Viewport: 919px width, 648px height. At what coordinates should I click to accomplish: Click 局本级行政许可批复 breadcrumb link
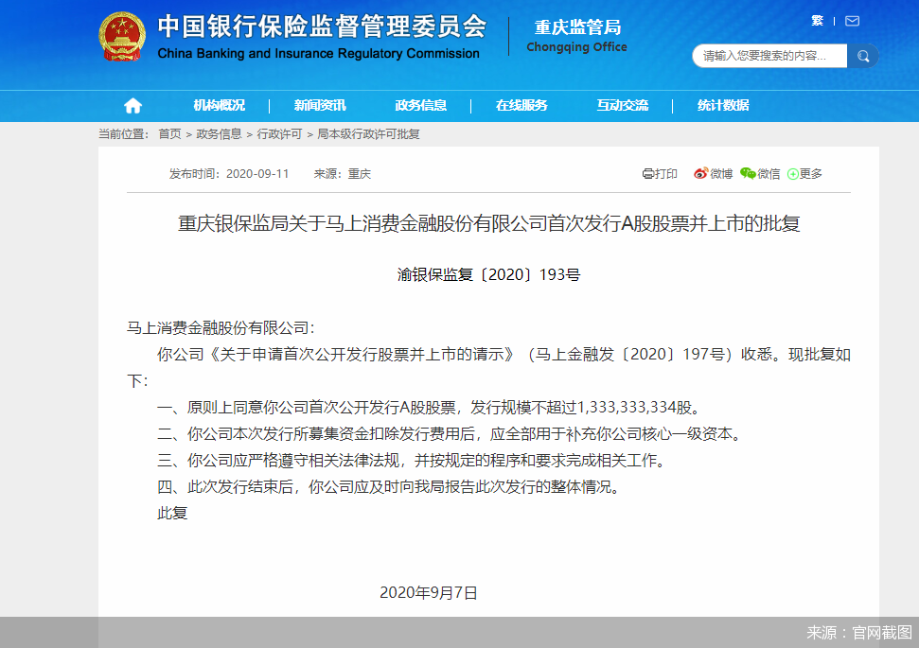[x=369, y=134]
